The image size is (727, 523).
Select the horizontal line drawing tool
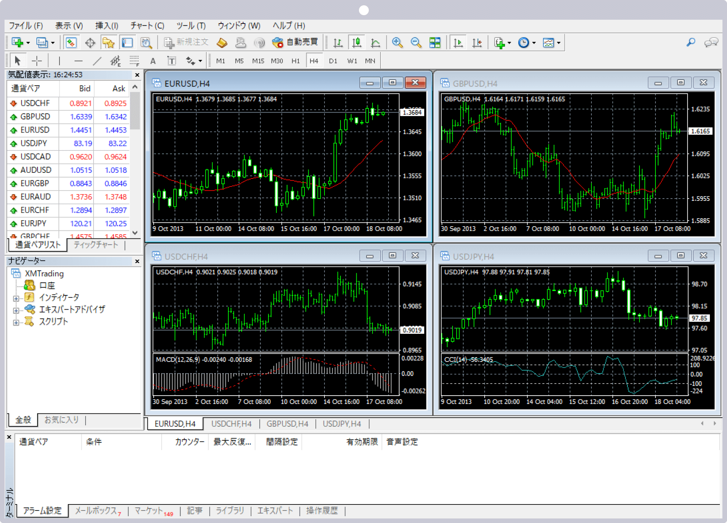tap(78, 61)
